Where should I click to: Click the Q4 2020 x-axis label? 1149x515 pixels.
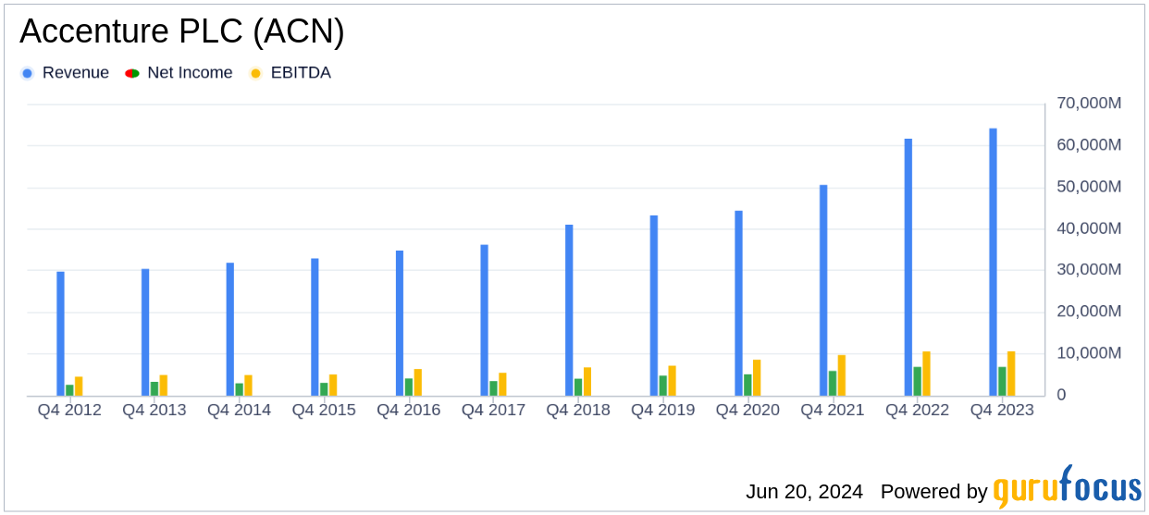(x=747, y=410)
